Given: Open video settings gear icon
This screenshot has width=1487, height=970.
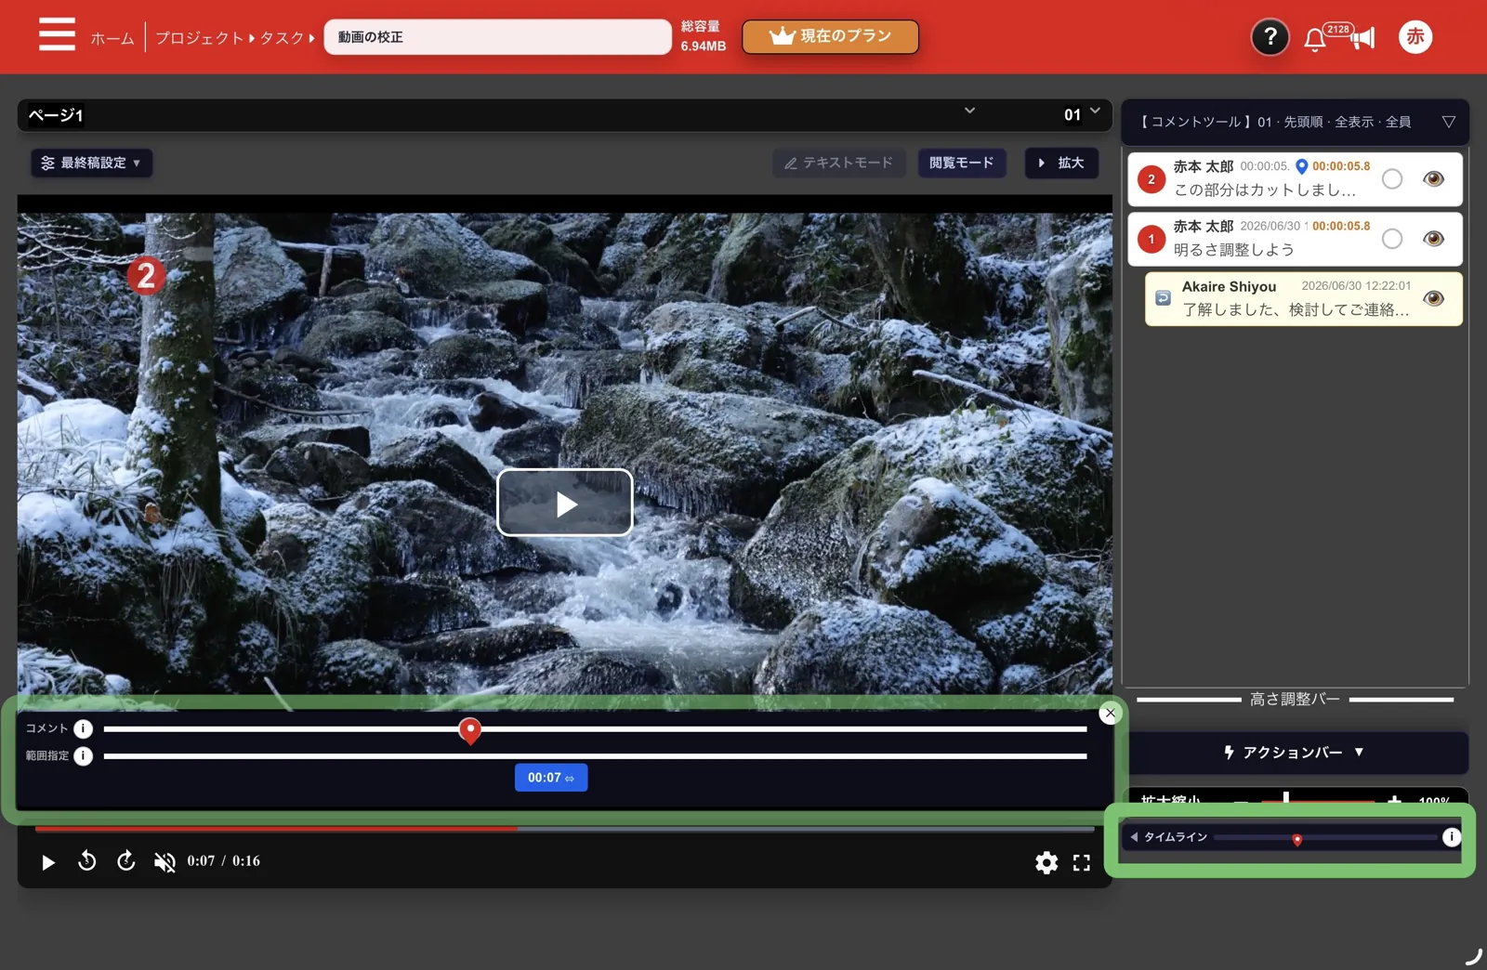Looking at the screenshot, I should point(1046,862).
